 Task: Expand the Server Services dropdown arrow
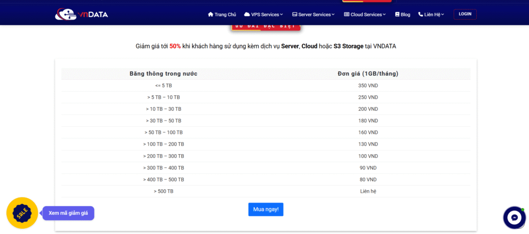click(333, 14)
